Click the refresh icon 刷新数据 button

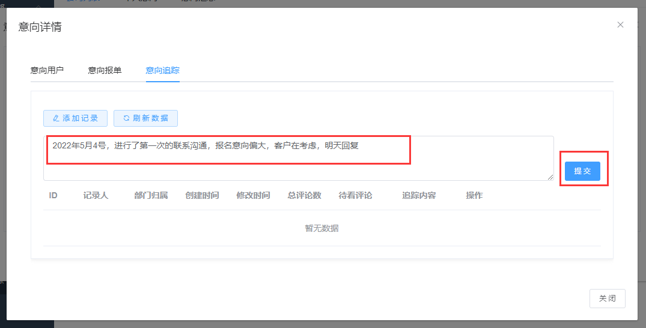(x=145, y=118)
